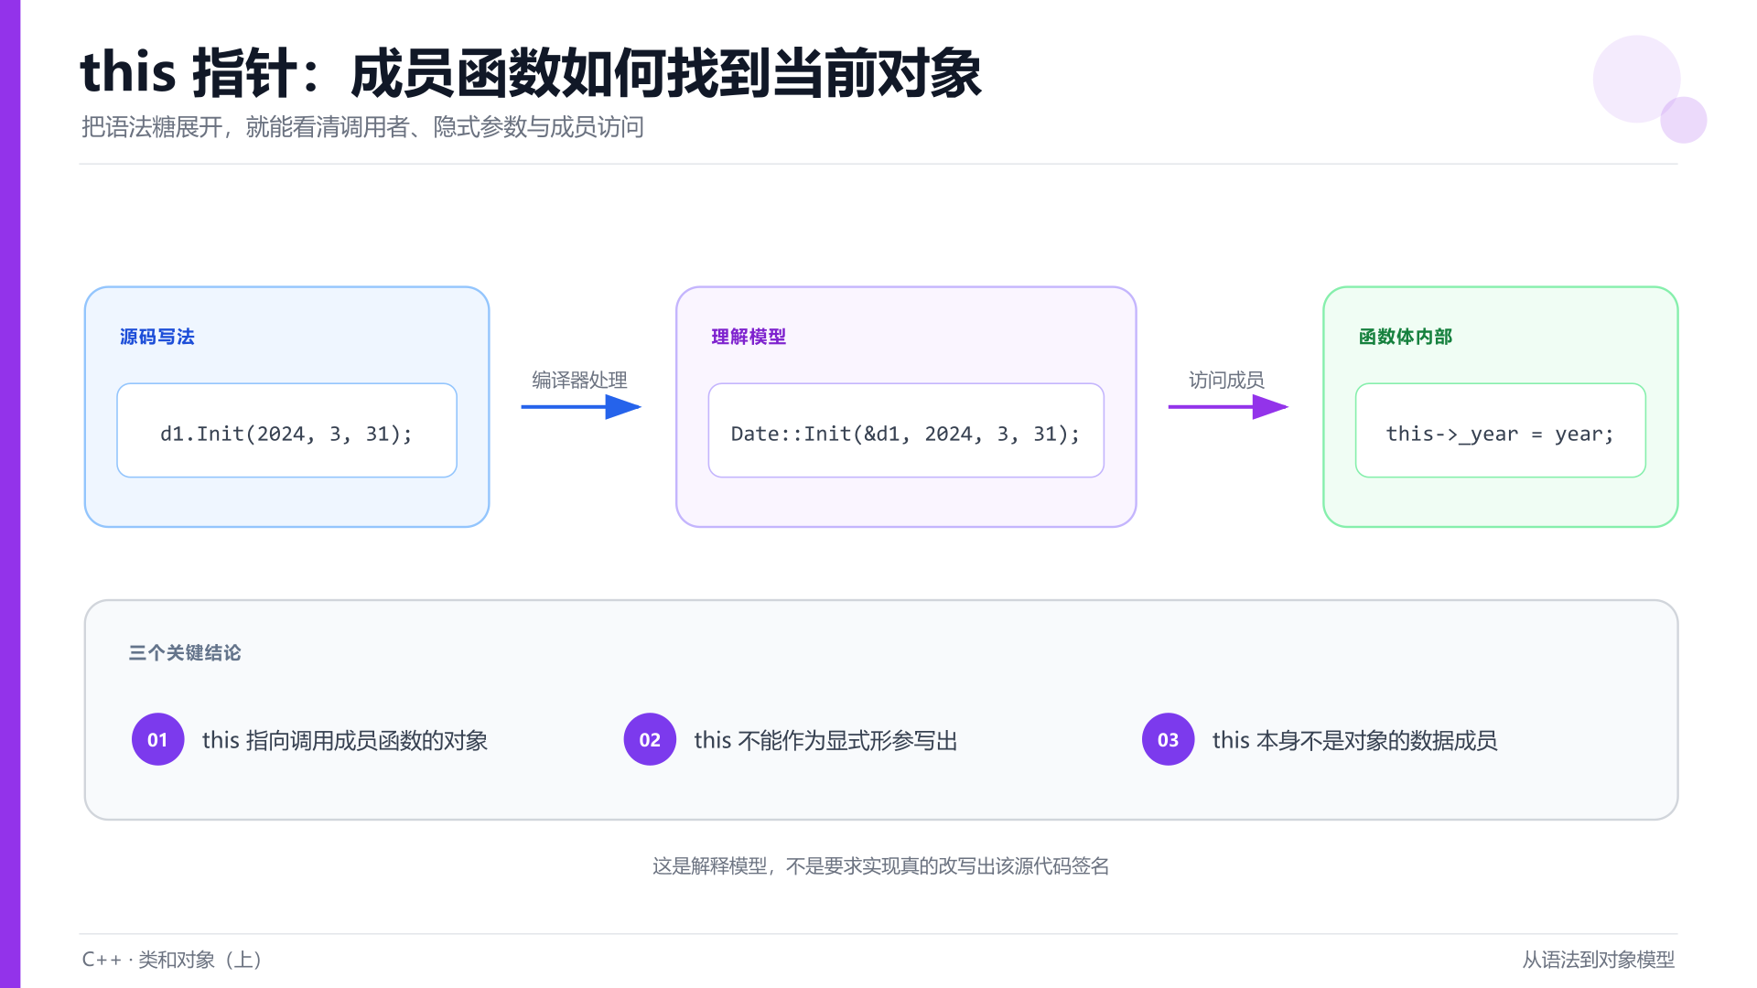Click the '函数体内部' card heading
The width and height of the screenshot is (1757, 988).
click(x=1406, y=337)
